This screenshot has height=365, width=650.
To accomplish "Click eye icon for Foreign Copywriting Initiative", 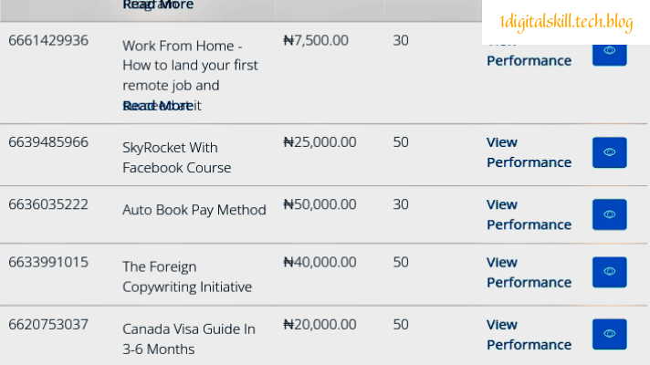I will (609, 272).
